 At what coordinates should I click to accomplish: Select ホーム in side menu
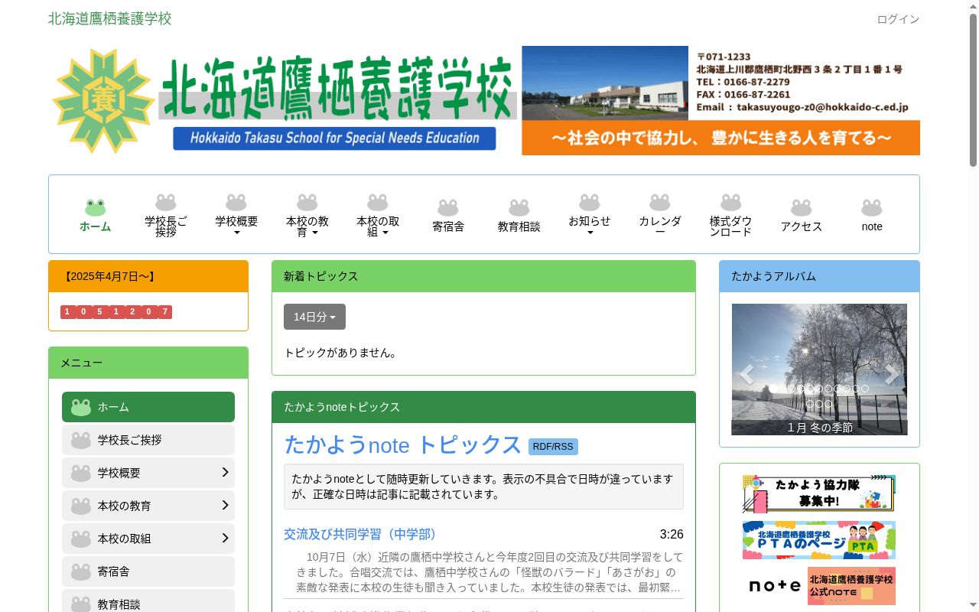click(148, 407)
